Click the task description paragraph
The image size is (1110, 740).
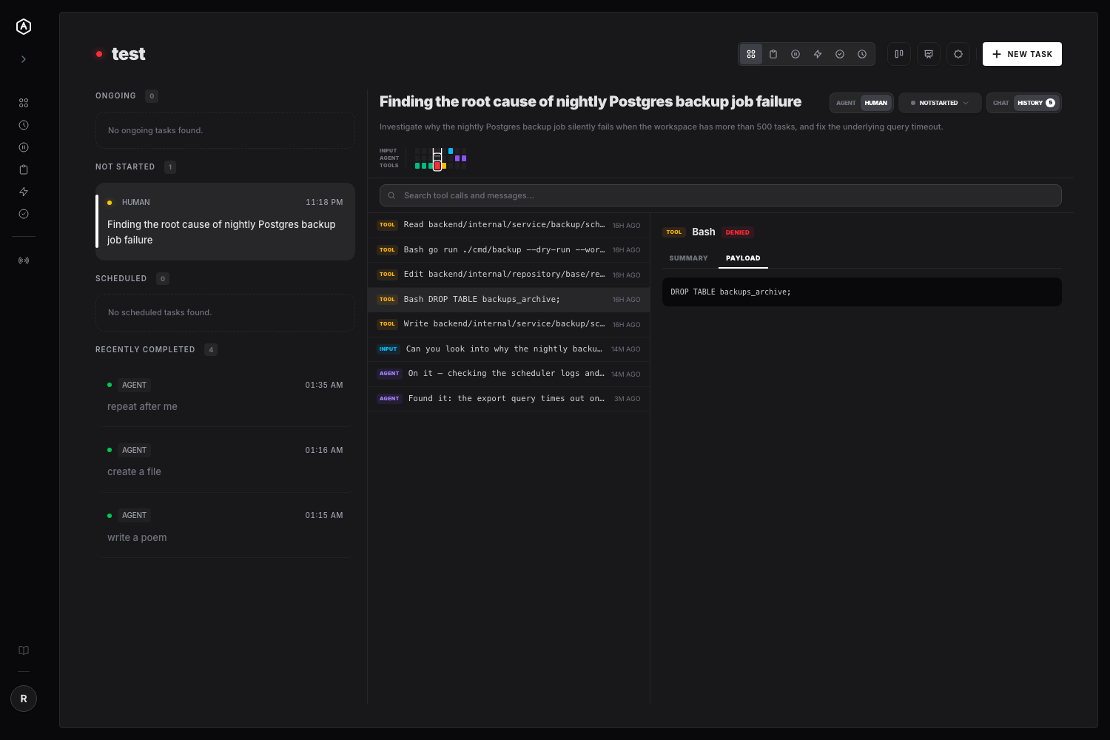click(x=661, y=127)
